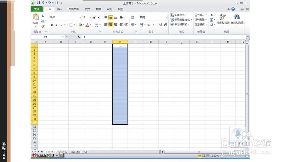This screenshot has width=288, height=162.
Task: Click the Cut scissors icon
Action: pyautogui.click(x=43, y=16)
